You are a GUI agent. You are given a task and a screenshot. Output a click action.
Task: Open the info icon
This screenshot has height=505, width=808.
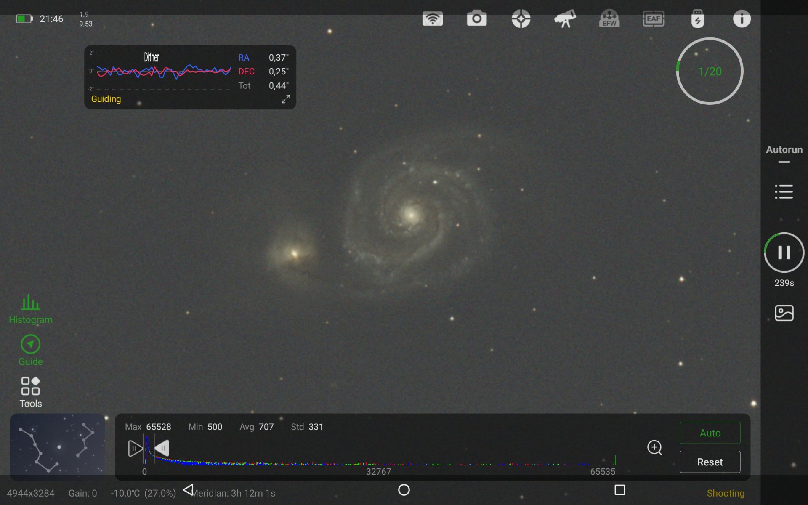tap(742, 19)
